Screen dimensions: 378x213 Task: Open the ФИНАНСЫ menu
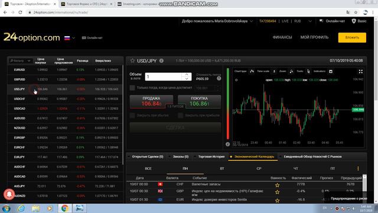click(282, 37)
